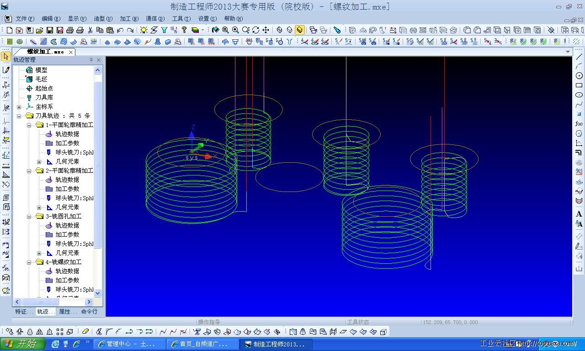
Task: Click the Save floppy disk icon
Action: point(50,30)
